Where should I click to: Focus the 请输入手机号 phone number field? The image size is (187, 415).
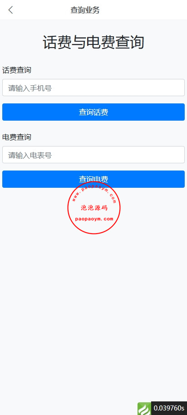coord(93,88)
